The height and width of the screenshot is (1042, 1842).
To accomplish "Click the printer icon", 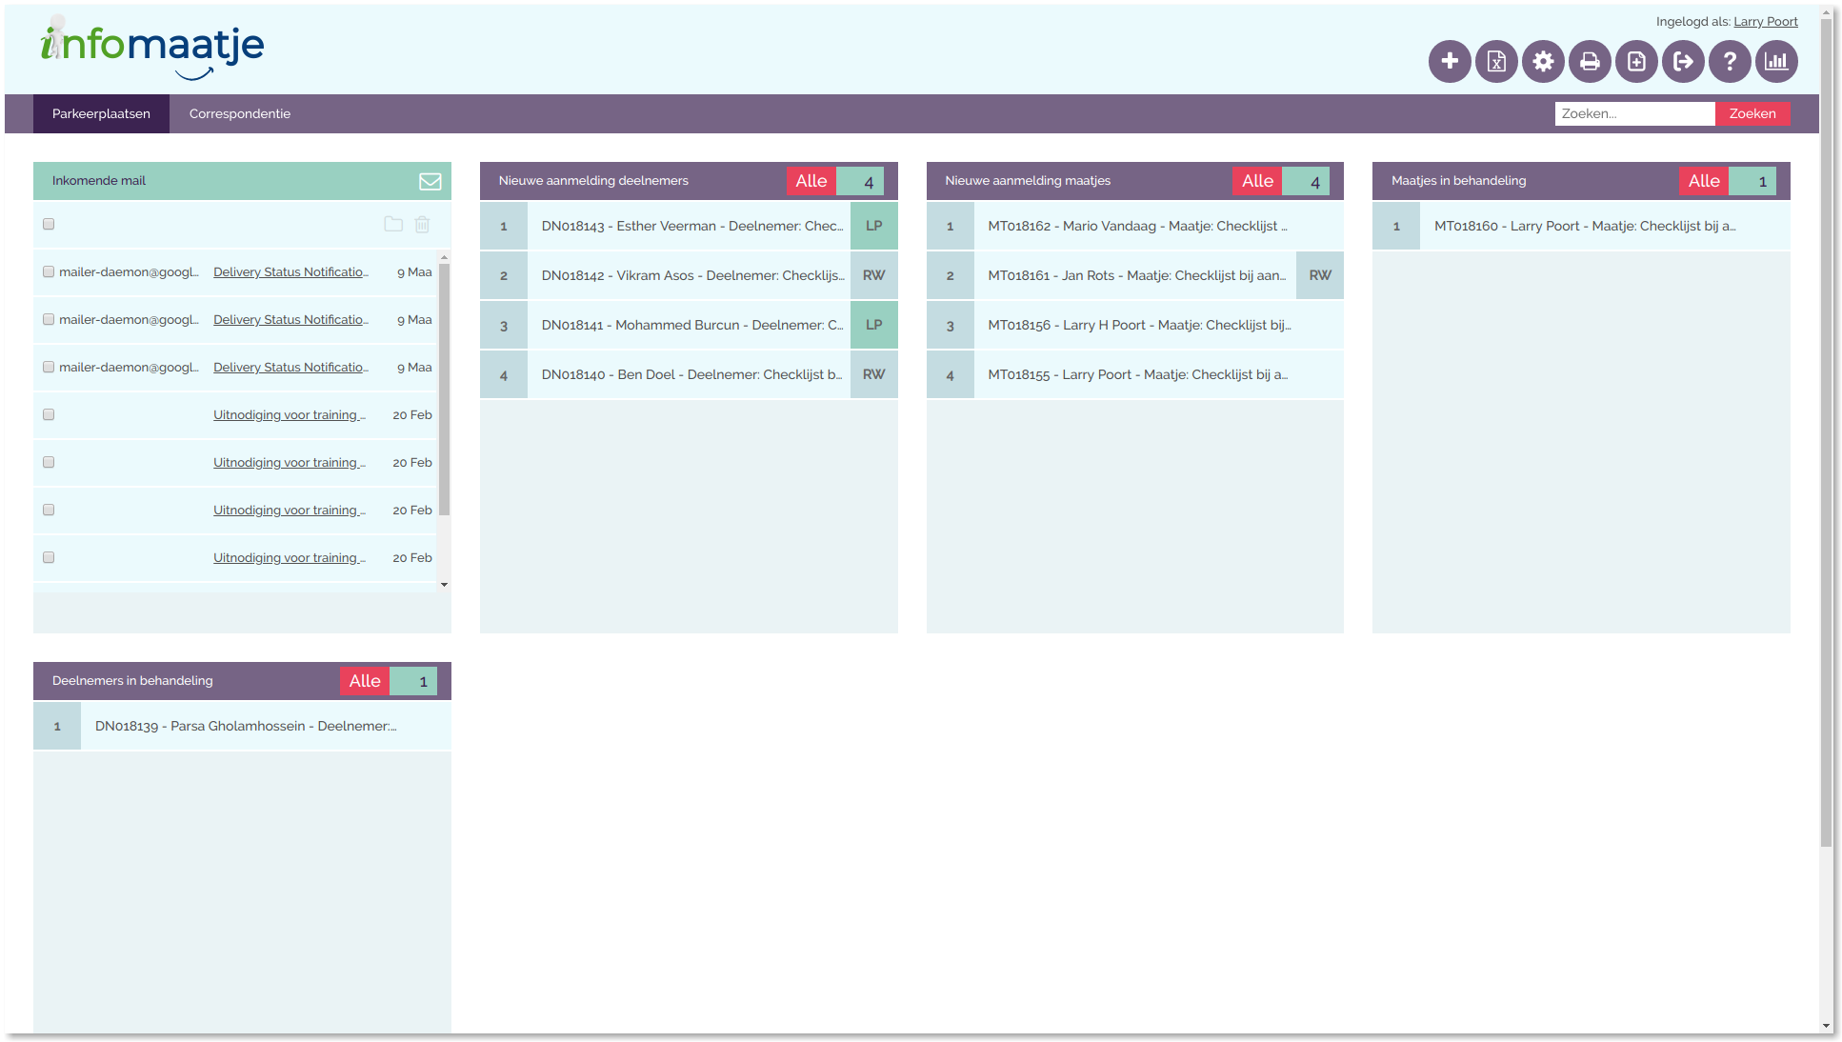I will coord(1590,62).
